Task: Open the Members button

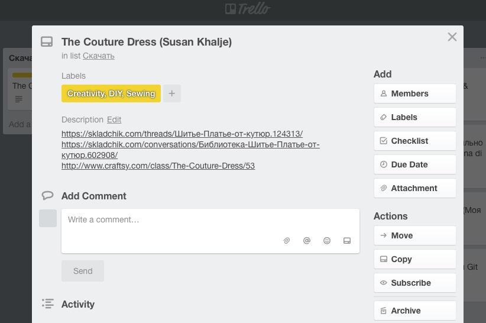Action: [x=414, y=93]
